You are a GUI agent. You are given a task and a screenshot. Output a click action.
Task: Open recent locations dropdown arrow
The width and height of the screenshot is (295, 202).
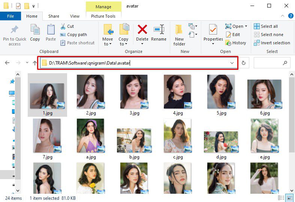pos(27,63)
